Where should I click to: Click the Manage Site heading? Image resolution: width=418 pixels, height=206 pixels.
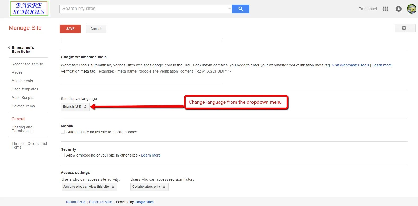(25, 28)
